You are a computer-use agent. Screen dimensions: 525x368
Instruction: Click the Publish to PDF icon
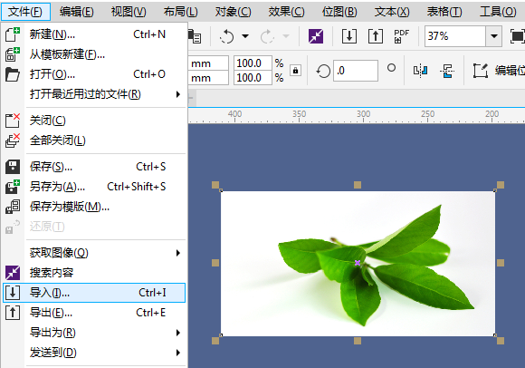tap(402, 36)
